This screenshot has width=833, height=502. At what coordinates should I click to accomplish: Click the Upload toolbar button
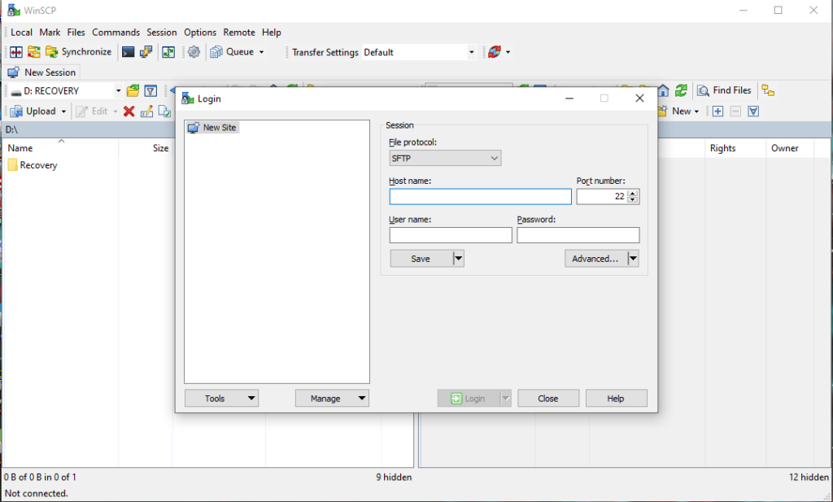coord(33,111)
